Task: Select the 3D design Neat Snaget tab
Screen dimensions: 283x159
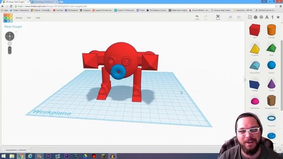Action: tap(15, 2)
